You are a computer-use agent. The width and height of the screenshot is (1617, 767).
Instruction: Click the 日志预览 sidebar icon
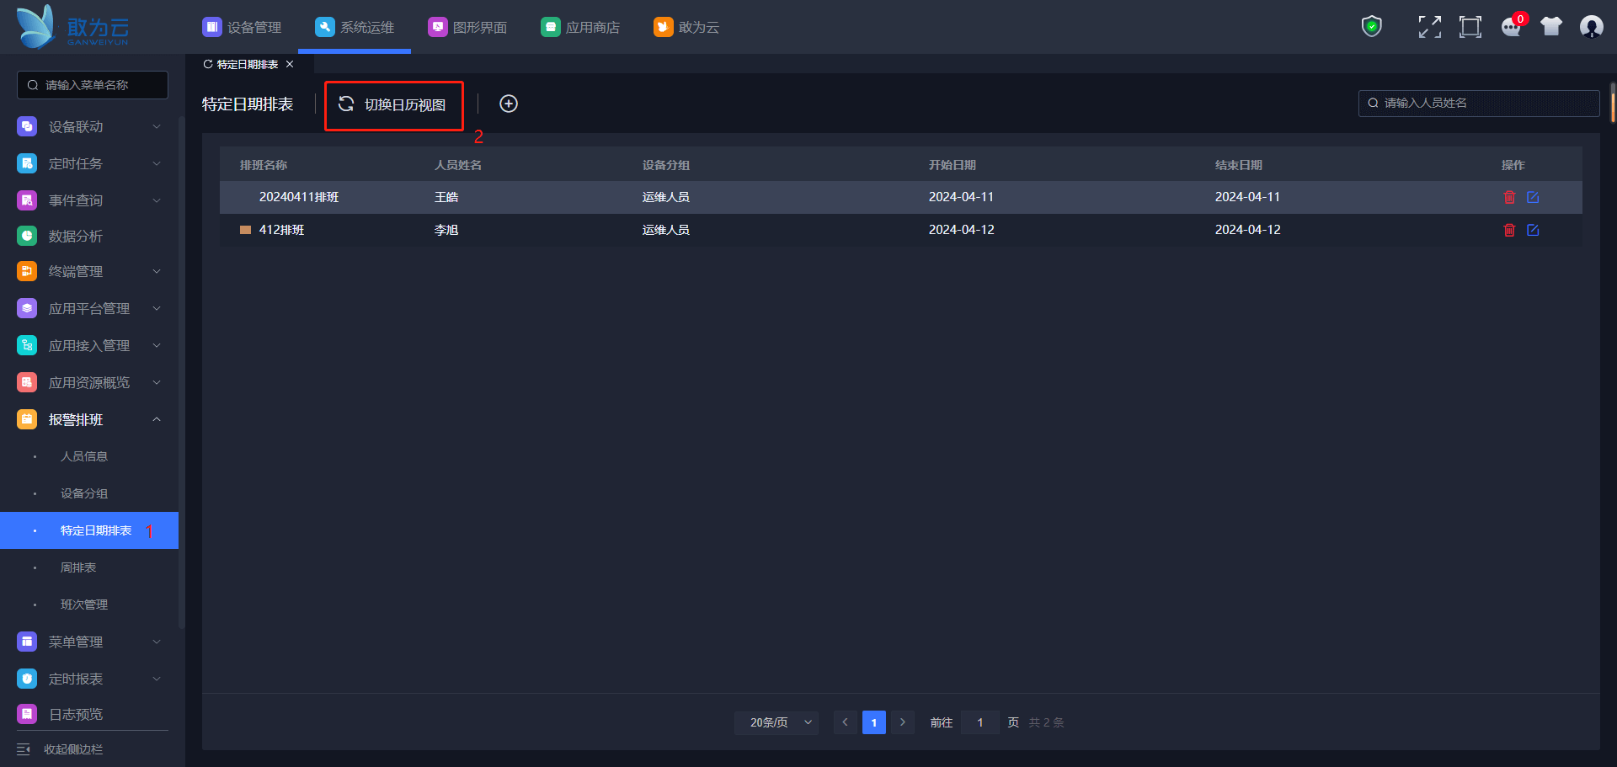pyautogui.click(x=27, y=714)
